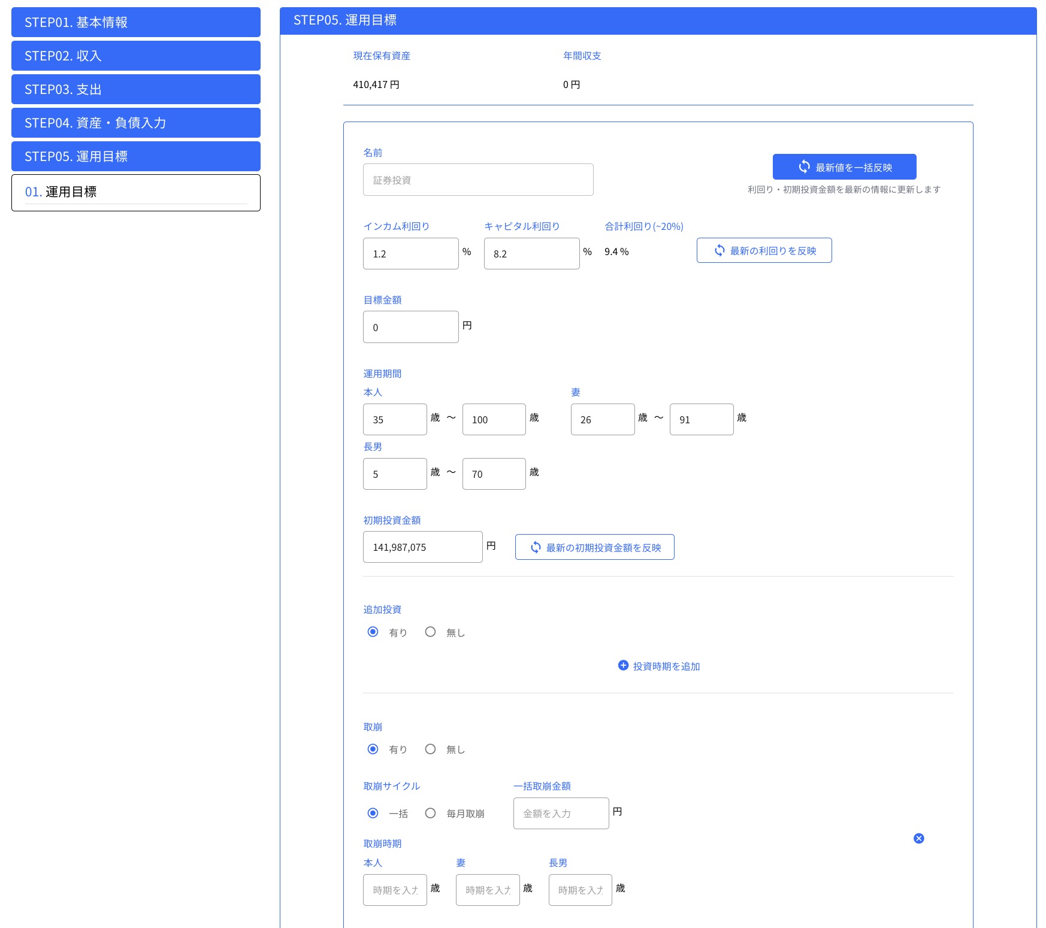Click 最新の初期投資金額を反映 button
Viewport: 1046px width, 928px height.
(594, 547)
